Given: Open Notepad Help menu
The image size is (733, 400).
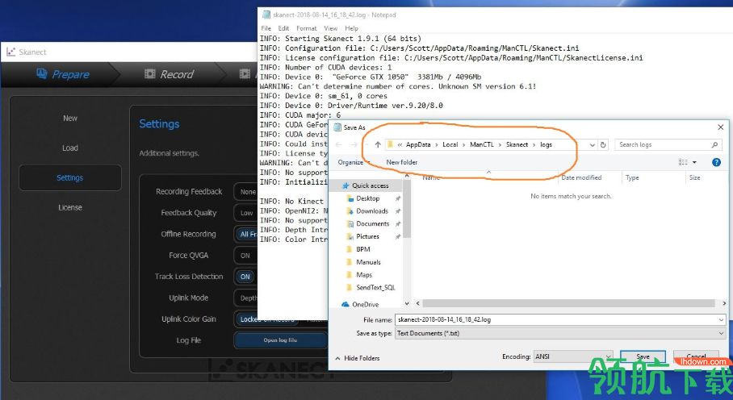Looking at the screenshot, I should pos(351,28).
